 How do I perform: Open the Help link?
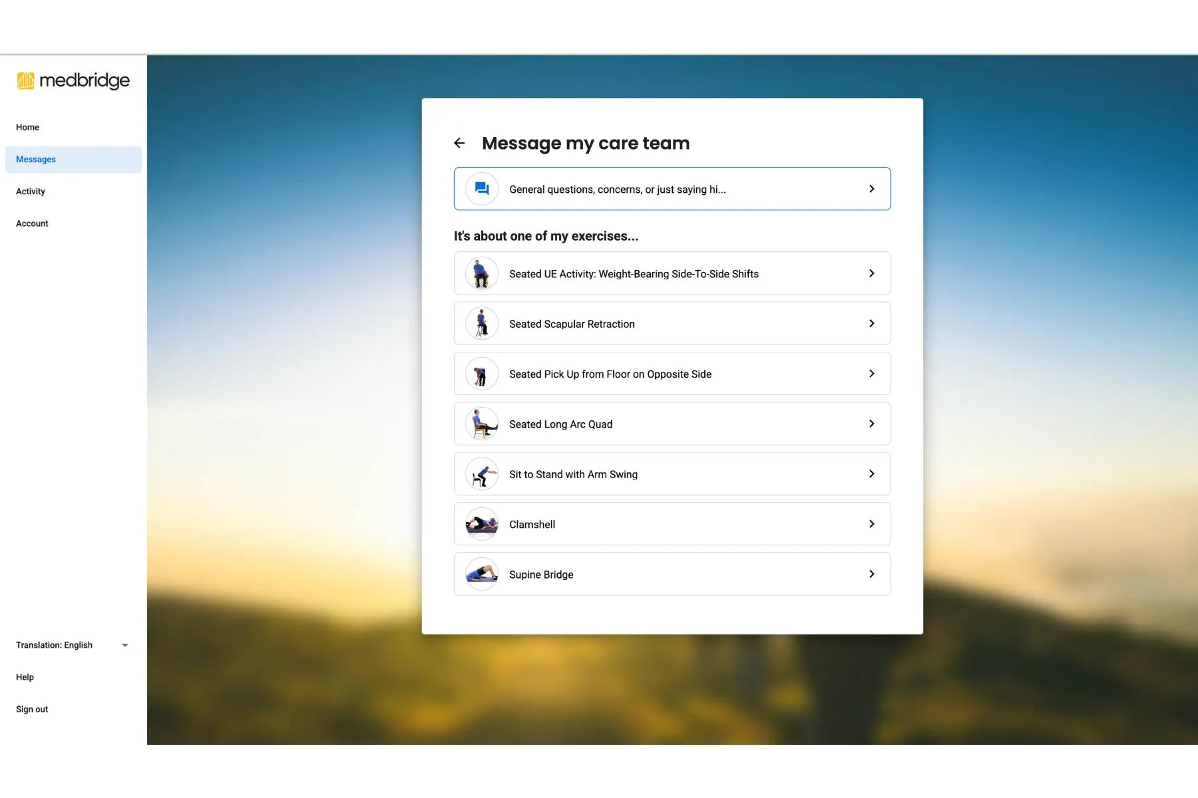[25, 677]
